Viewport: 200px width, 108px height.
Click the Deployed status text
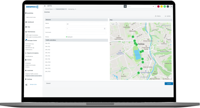70,37
